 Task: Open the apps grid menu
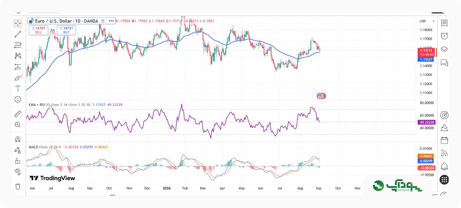point(444,180)
